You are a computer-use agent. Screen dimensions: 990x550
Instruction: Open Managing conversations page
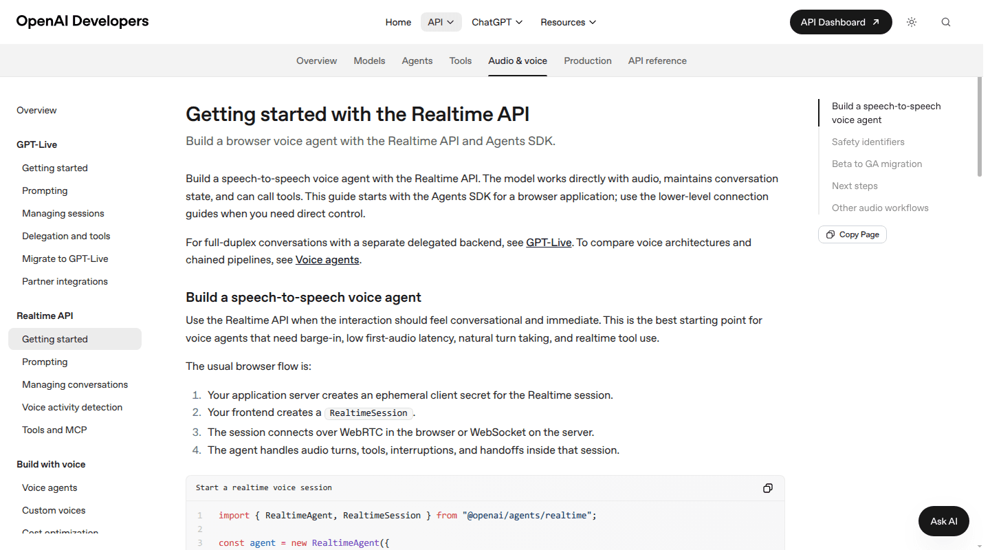coord(75,384)
